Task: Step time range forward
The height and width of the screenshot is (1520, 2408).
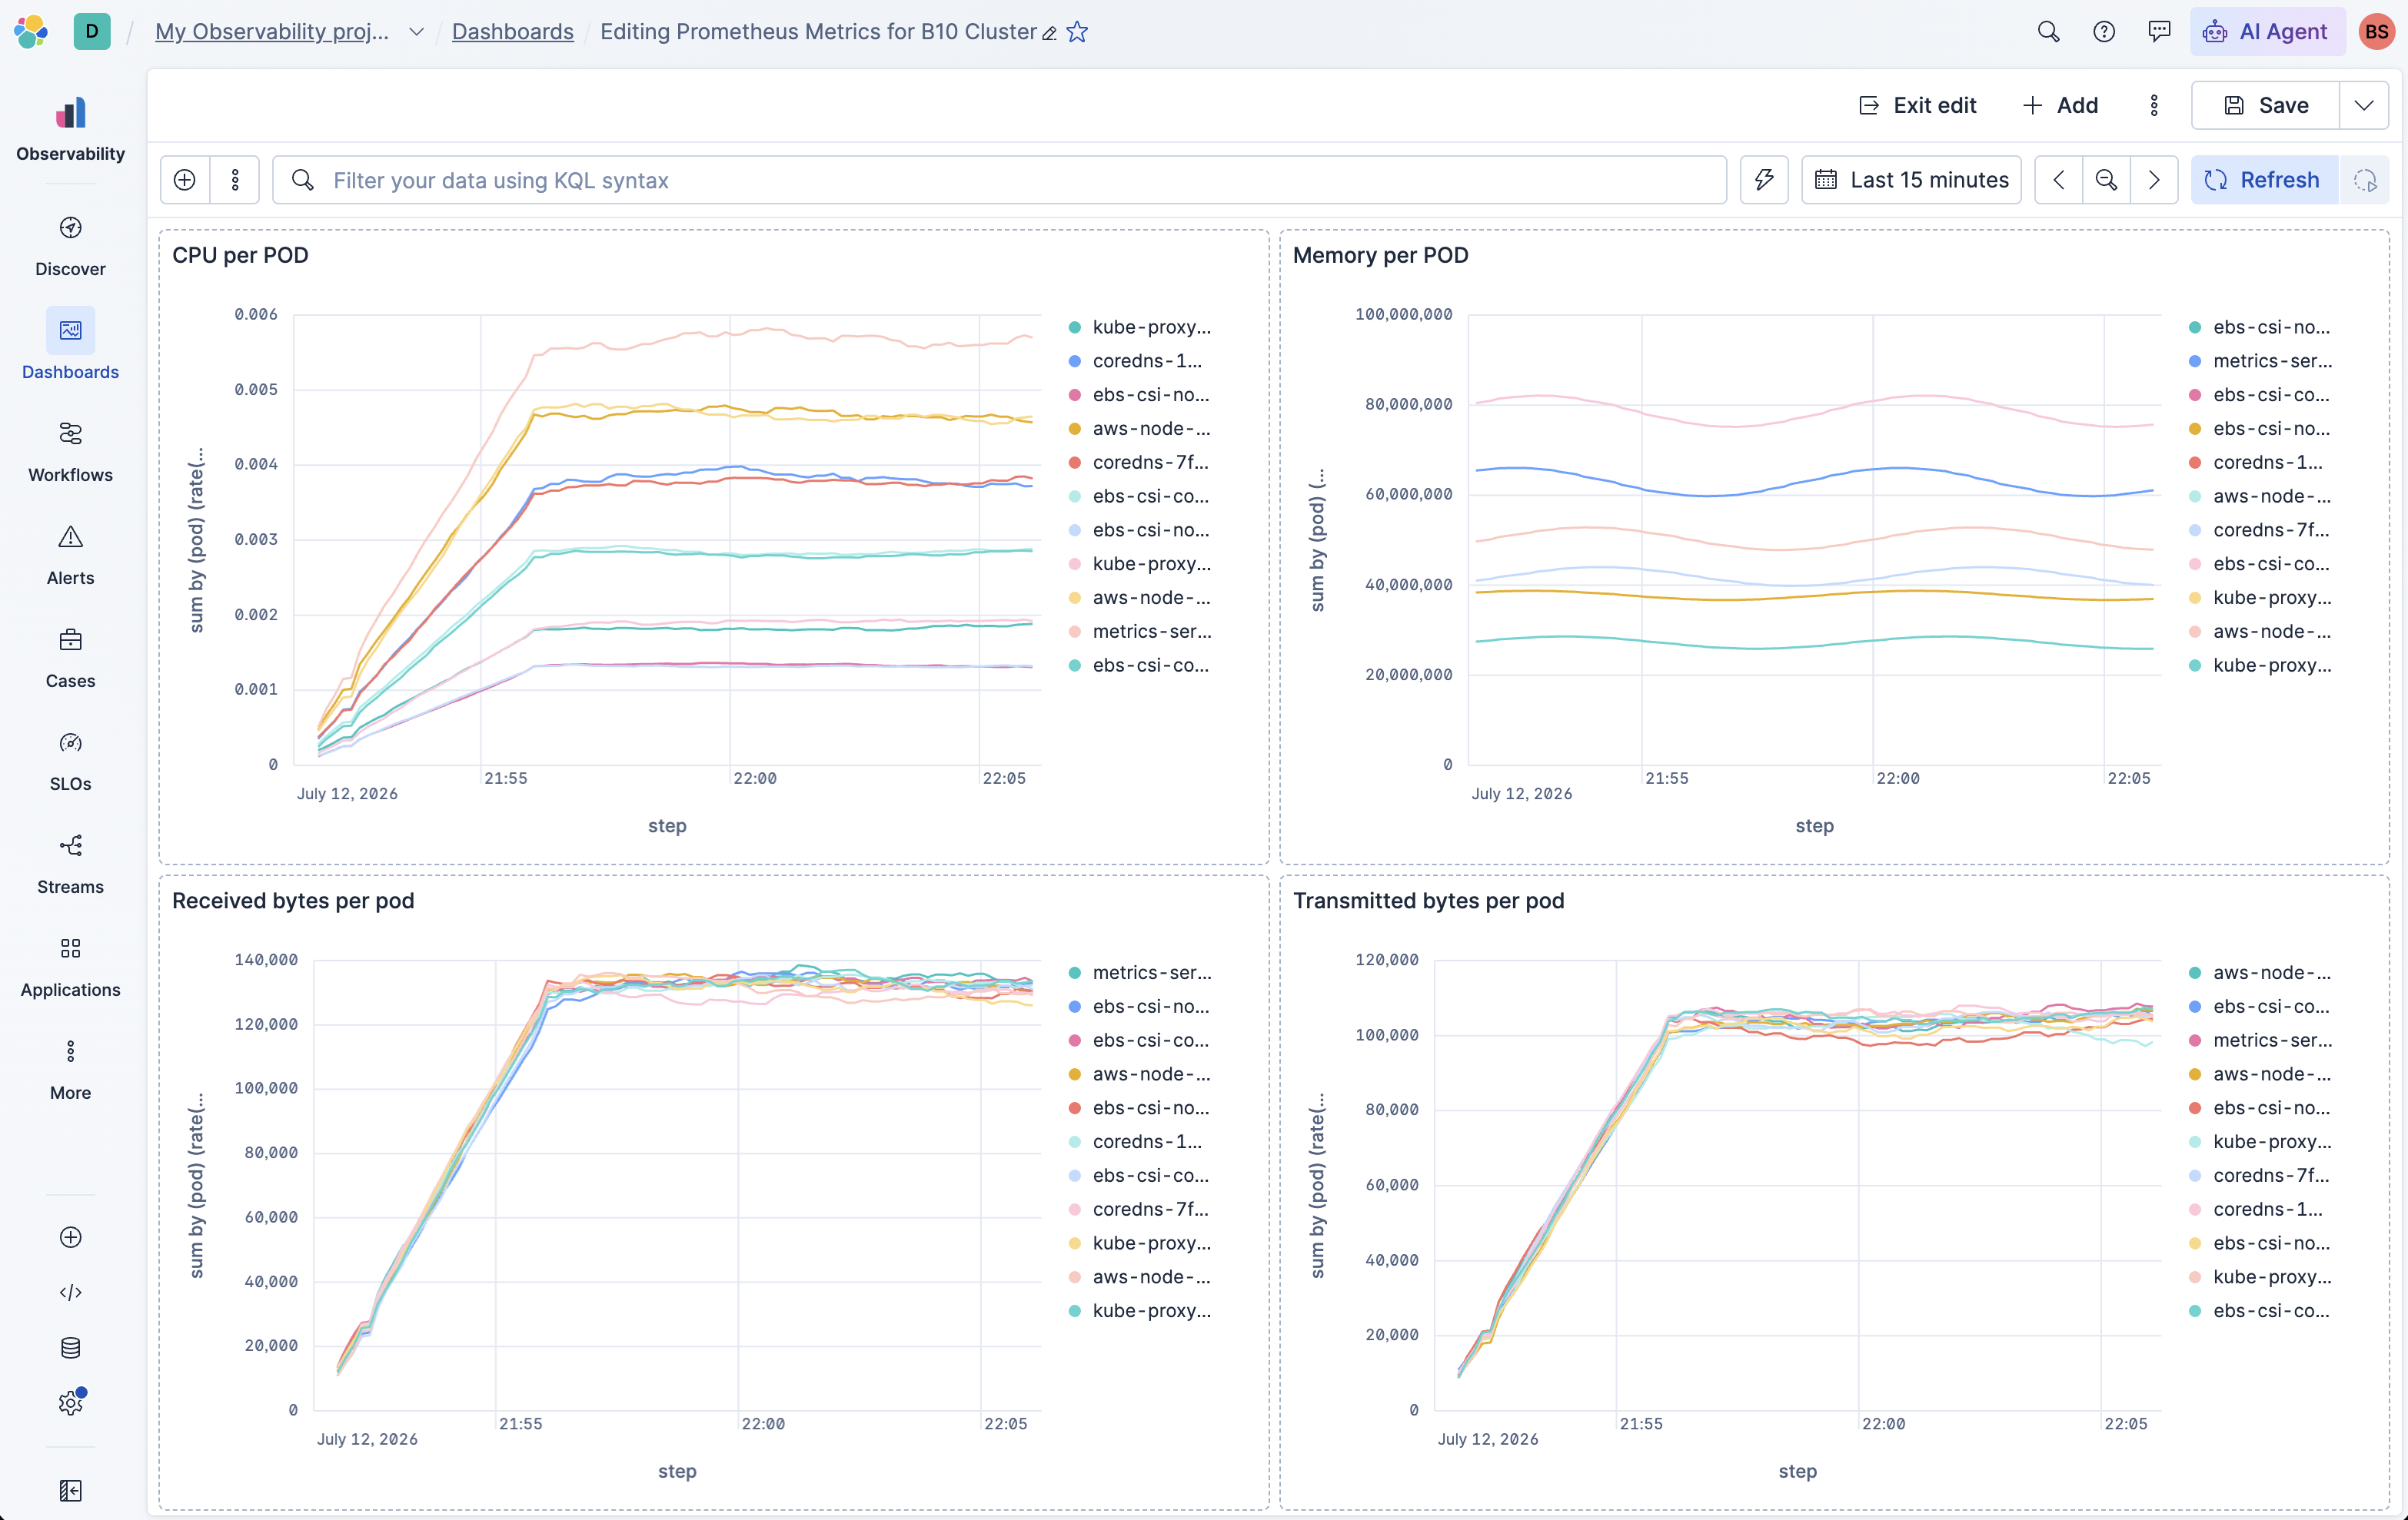Action: pyautogui.click(x=2154, y=180)
